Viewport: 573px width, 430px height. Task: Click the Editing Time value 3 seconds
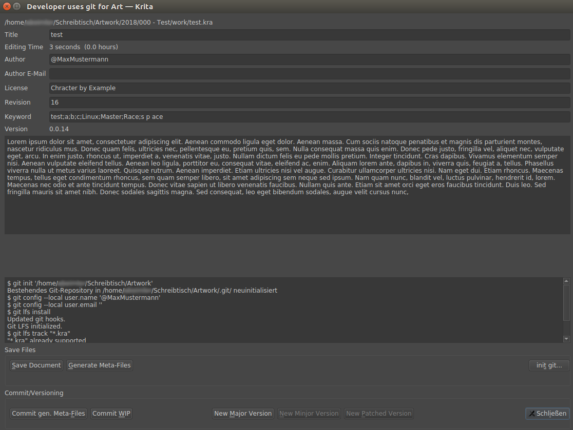[84, 47]
